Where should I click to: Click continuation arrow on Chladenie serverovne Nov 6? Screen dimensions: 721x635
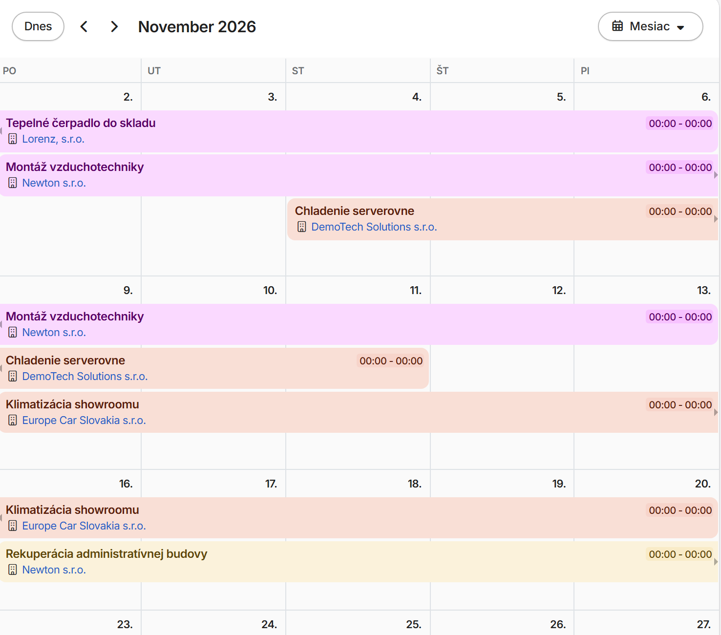pos(716,219)
